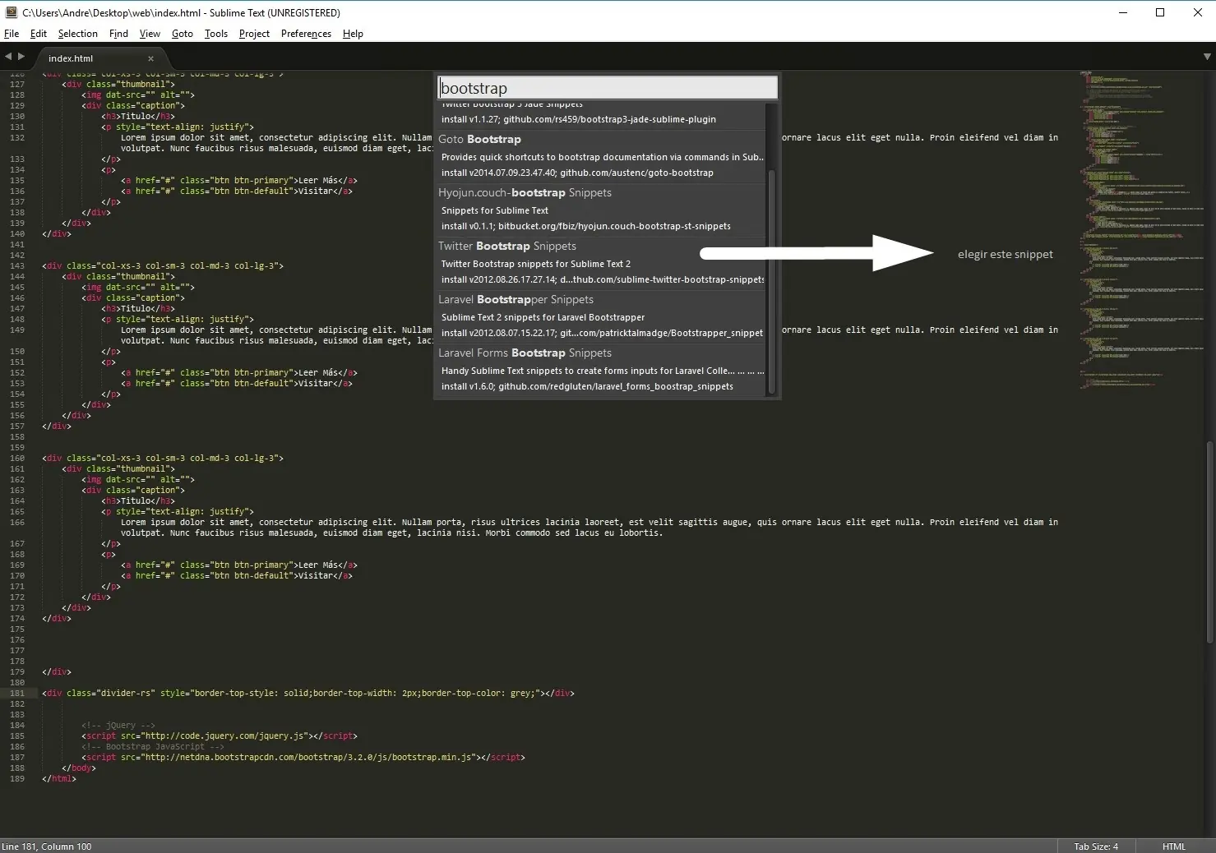Pick the Laravel Bootstrapper Snippets package
The image size is (1216, 853).
pyautogui.click(x=601, y=316)
